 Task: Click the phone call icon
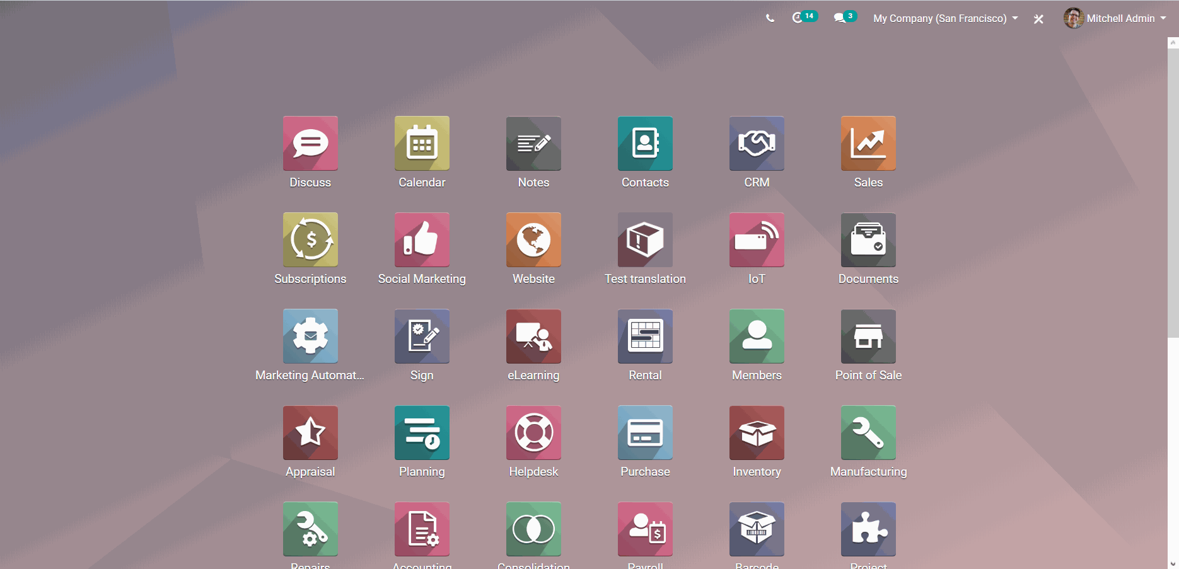[x=770, y=18]
